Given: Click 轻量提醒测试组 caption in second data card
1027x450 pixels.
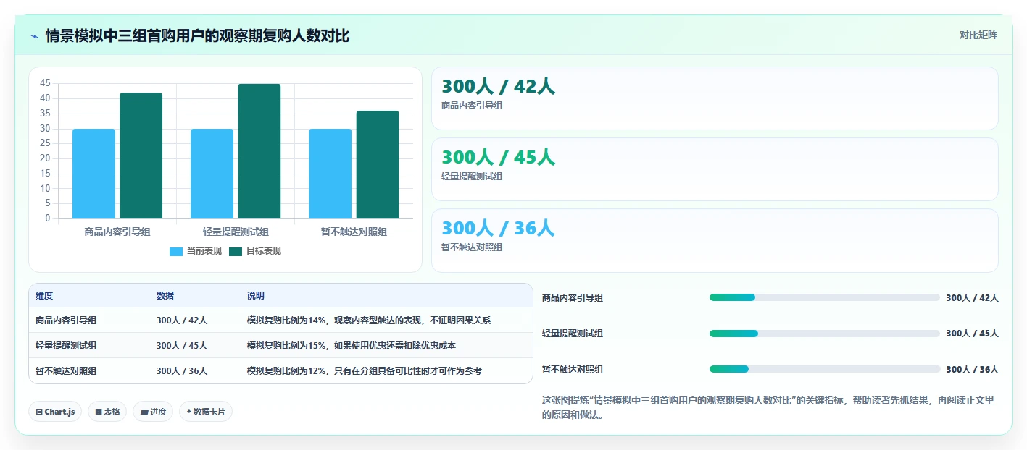Looking at the screenshot, I should click(x=472, y=176).
